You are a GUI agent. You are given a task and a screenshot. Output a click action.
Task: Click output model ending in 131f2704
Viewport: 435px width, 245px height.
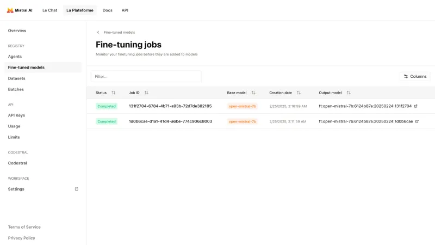point(365,106)
